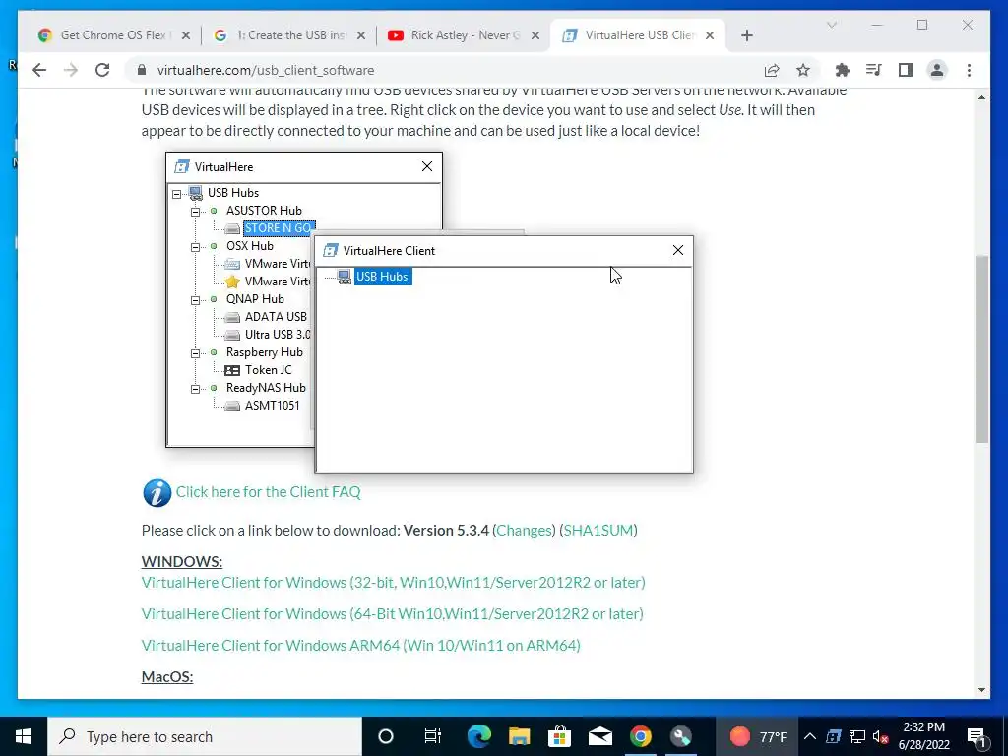This screenshot has width=1008, height=756.
Task: Click the padlock site info icon
Action: tap(142, 70)
